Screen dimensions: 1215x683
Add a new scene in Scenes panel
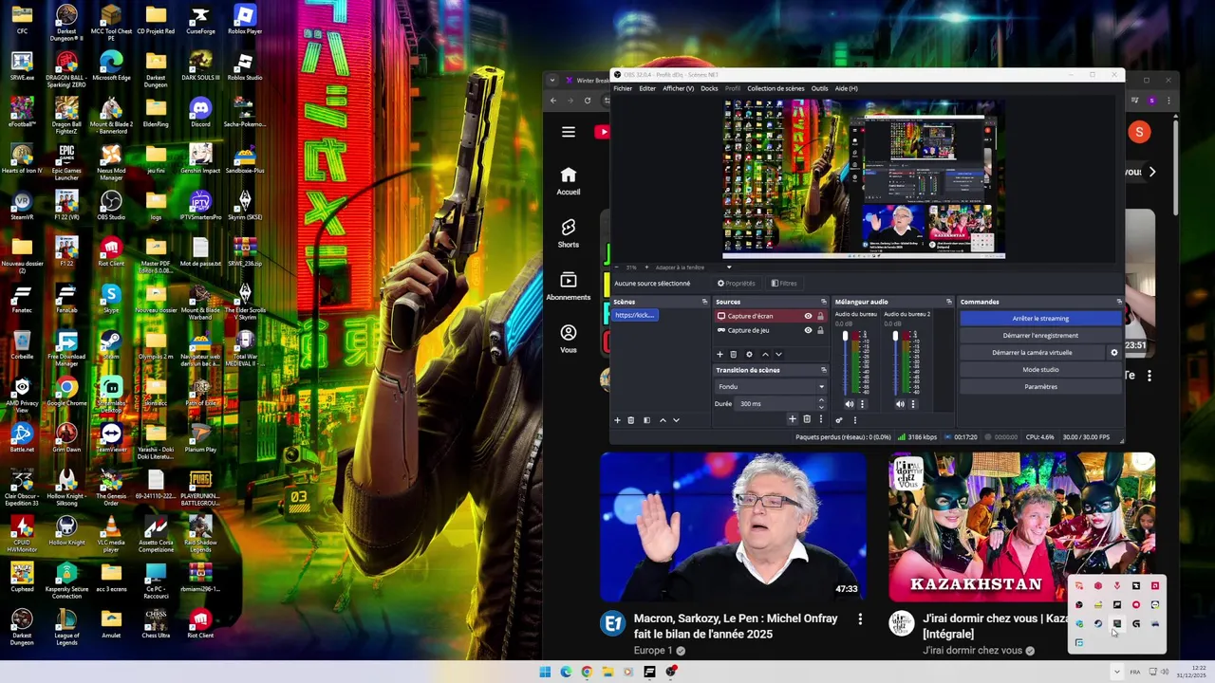617,420
